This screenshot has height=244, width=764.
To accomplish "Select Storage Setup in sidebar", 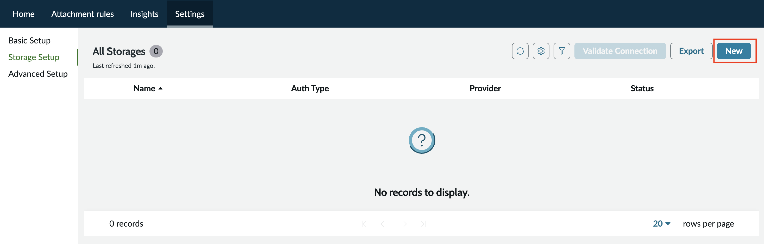I will tap(34, 57).
